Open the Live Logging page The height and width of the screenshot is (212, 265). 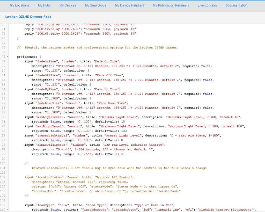coord(207,5)
